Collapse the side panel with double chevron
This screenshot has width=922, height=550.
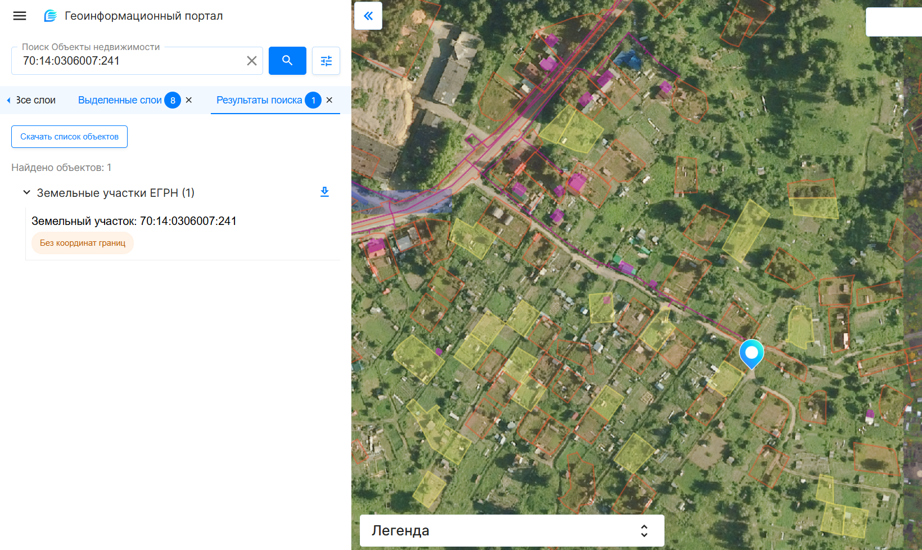click(368, 16)
